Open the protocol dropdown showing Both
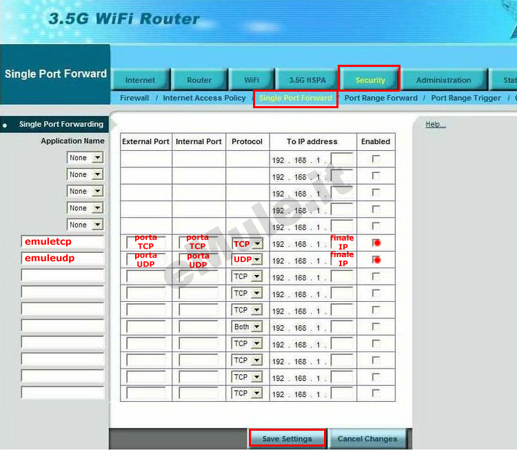Screen dimensions: 517x450 [247, 327]
